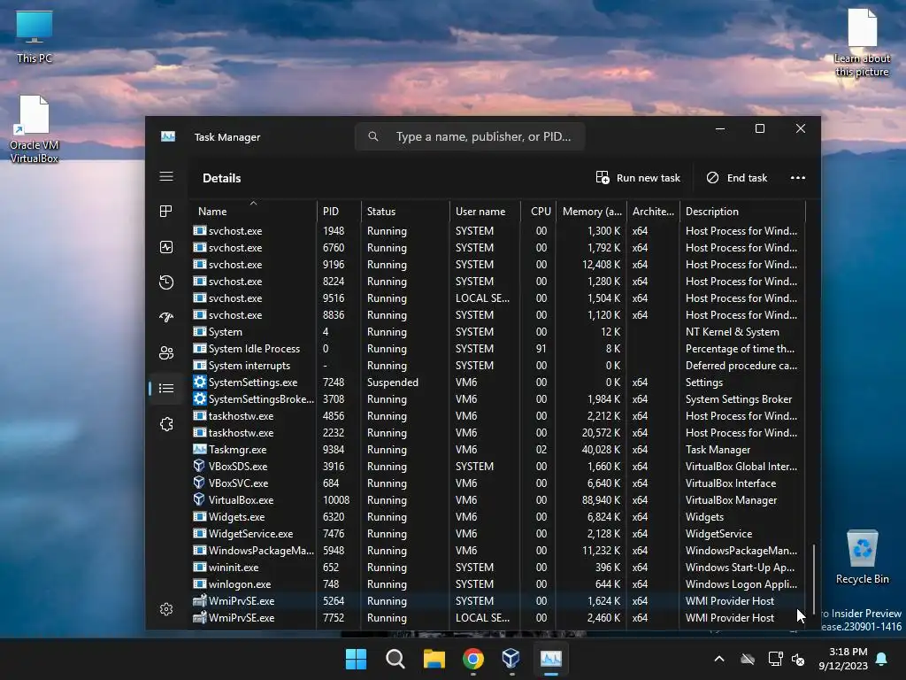906x680 pixels.
Task: Select the System Idle Process row
Action: pyautogui.click(x=497, y=349)
